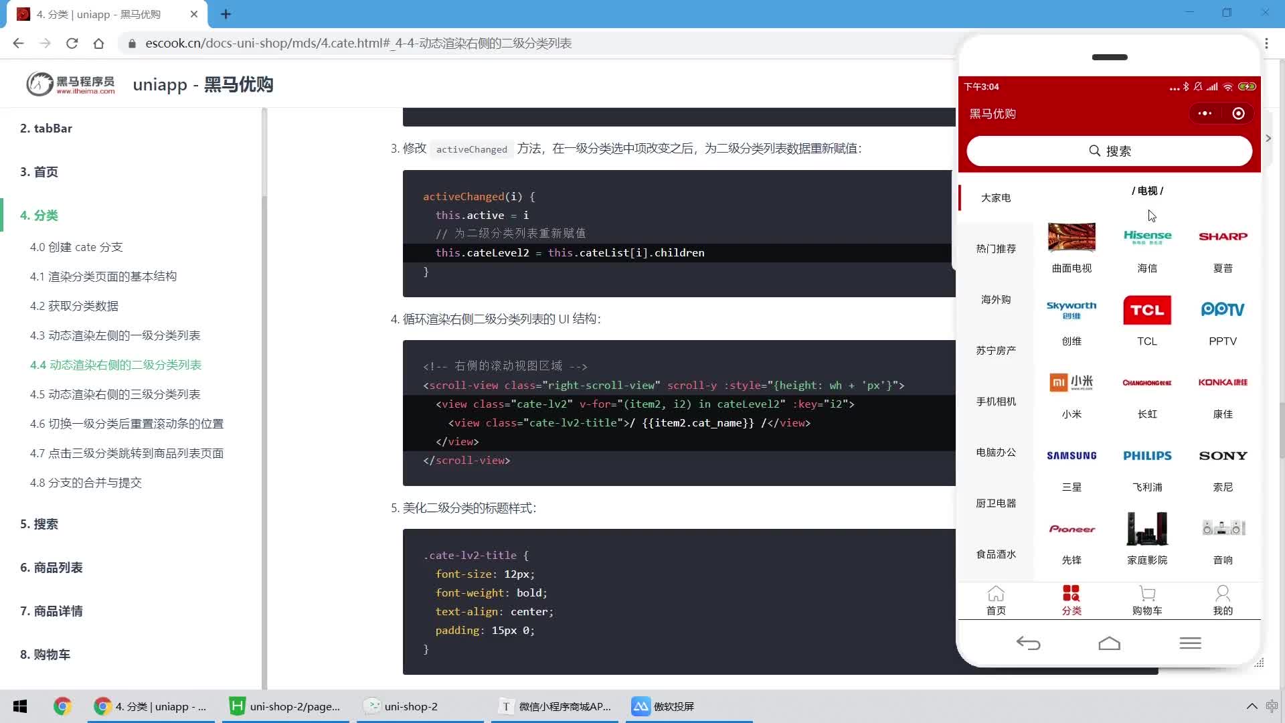Tap the SHARP 夏普 brand logo
The width and height of the screenshot is (1285, 723).
(1223, 236)
